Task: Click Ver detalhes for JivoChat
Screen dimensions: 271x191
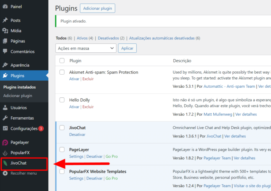Action: tap(235, 136)
